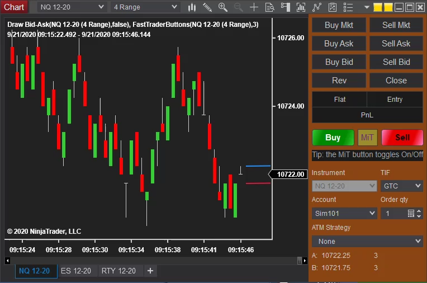Screen dimensions: 427x283
Task: Open the Data Series icon
Action: tap(301, 7)
